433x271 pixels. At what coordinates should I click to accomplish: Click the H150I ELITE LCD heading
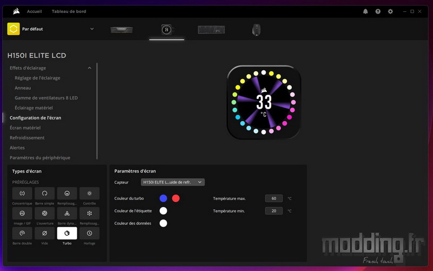(x=37, y=56)
